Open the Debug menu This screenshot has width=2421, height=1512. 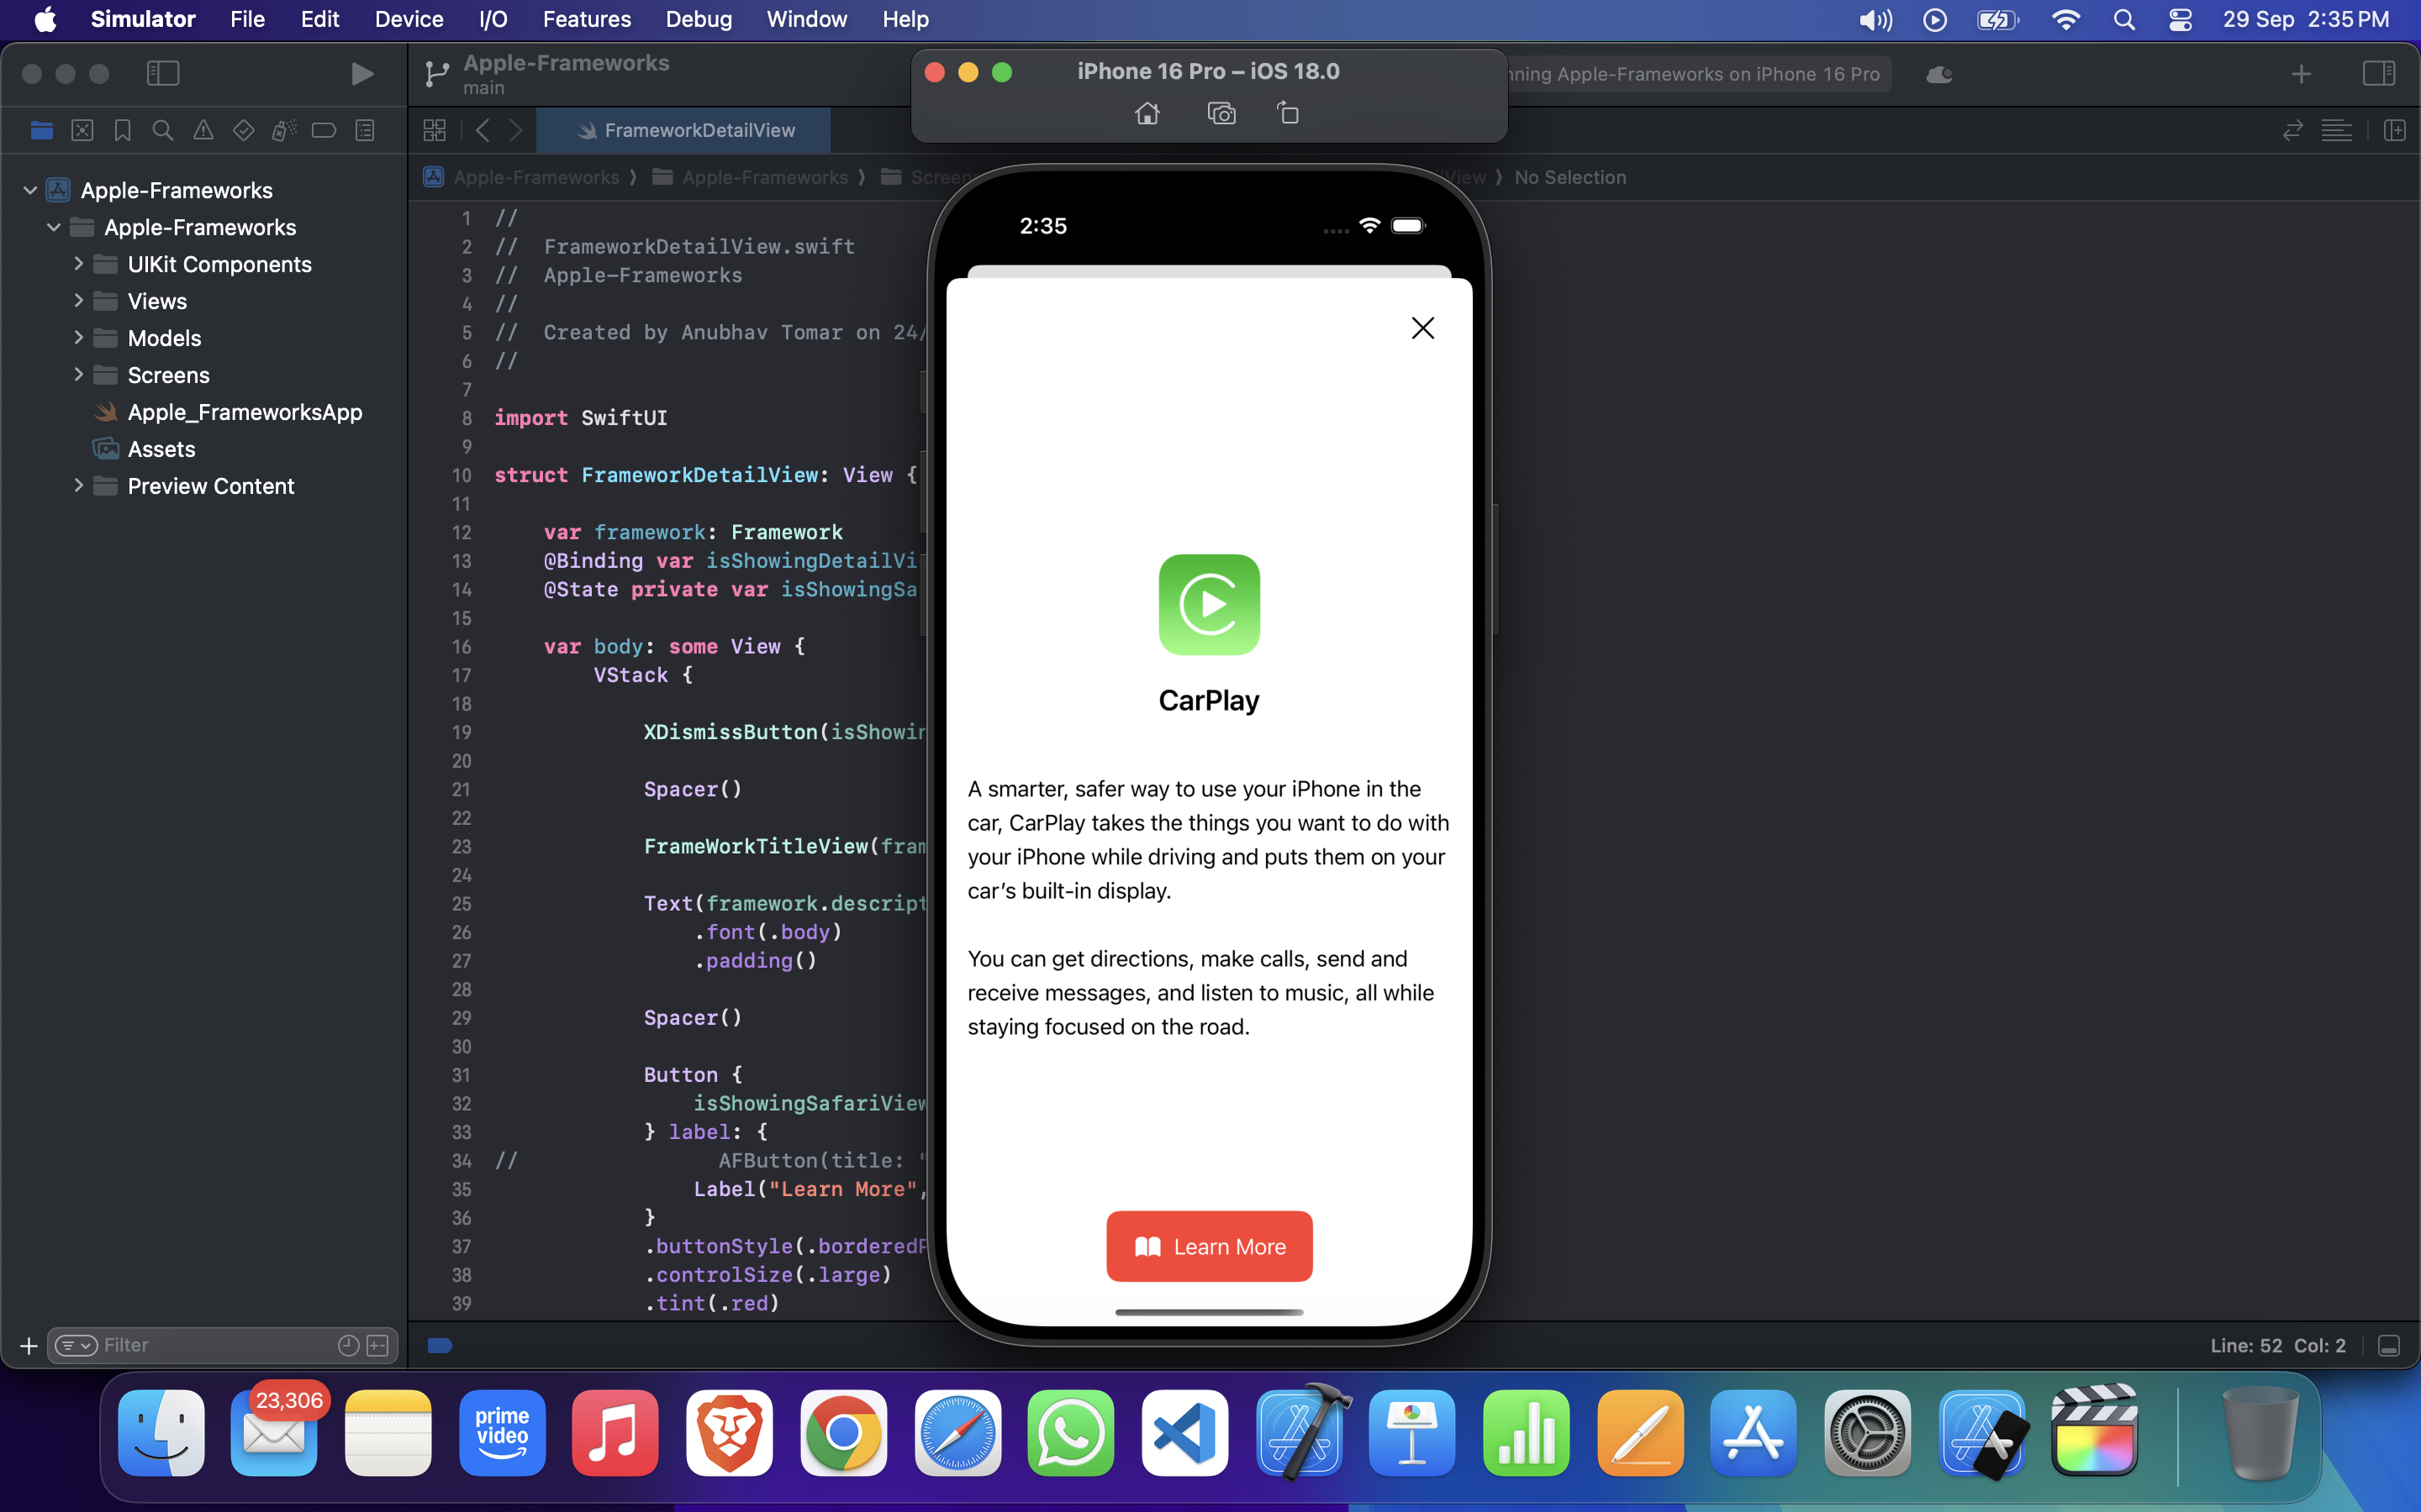[699, 19]
